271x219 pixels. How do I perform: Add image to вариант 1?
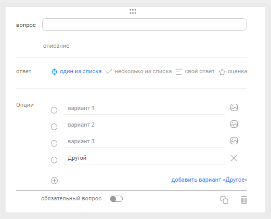click(234, 107)
